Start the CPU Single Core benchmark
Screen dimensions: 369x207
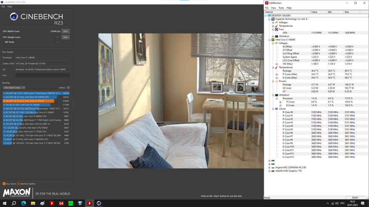(65, 37)
